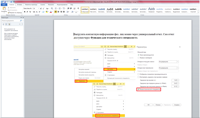Toggle italic К formatting

pyautogui.click(x=27, y=12)
